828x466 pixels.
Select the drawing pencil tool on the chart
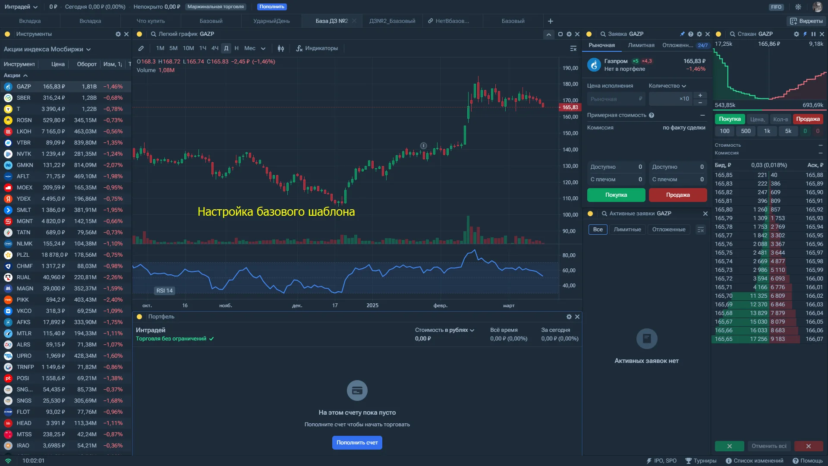click(141, 48)
